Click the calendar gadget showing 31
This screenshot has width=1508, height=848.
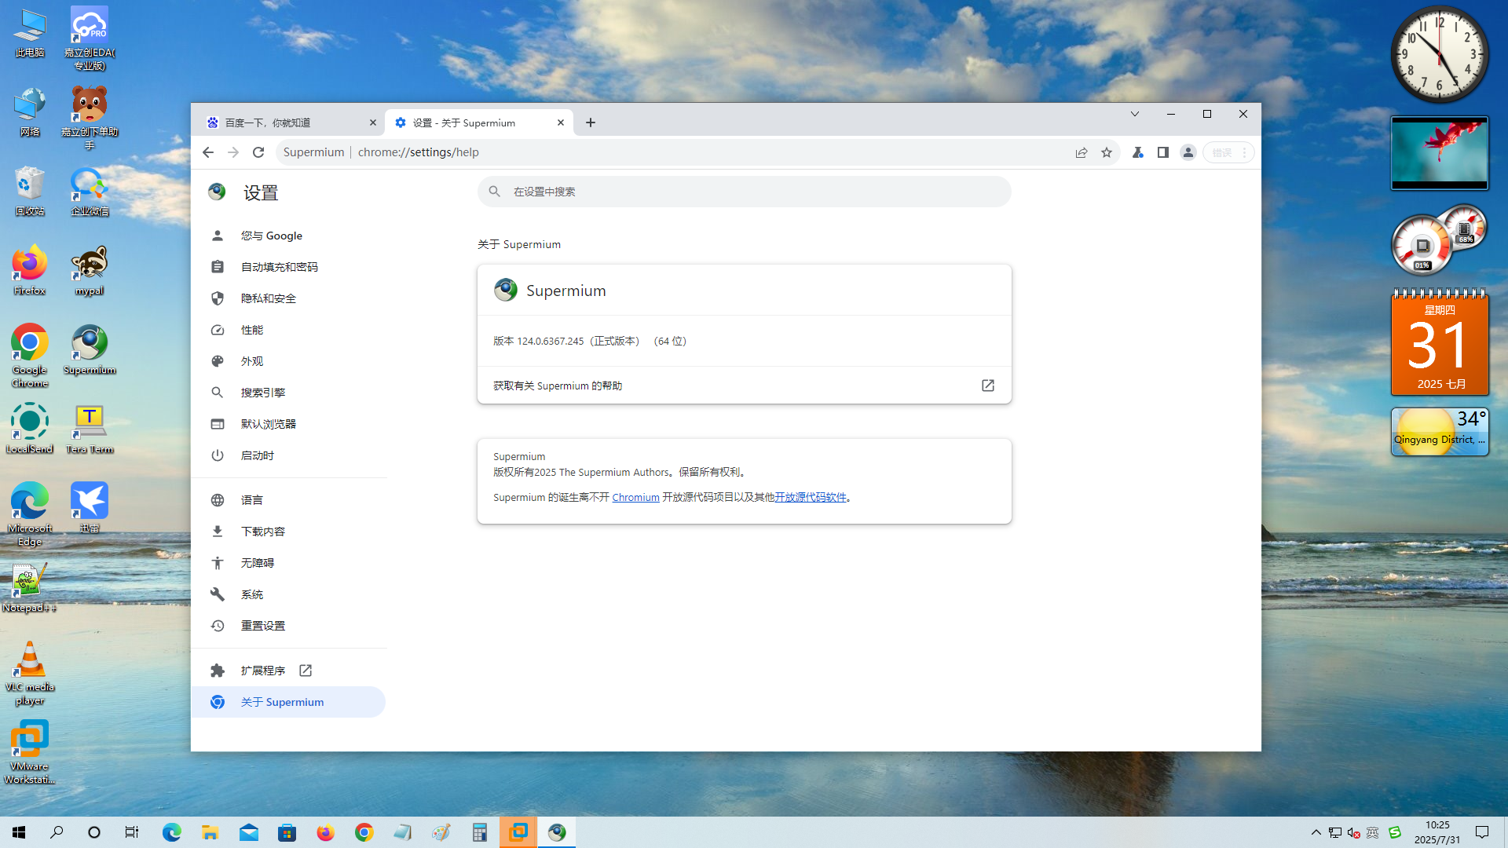(x=1440, y=342)
